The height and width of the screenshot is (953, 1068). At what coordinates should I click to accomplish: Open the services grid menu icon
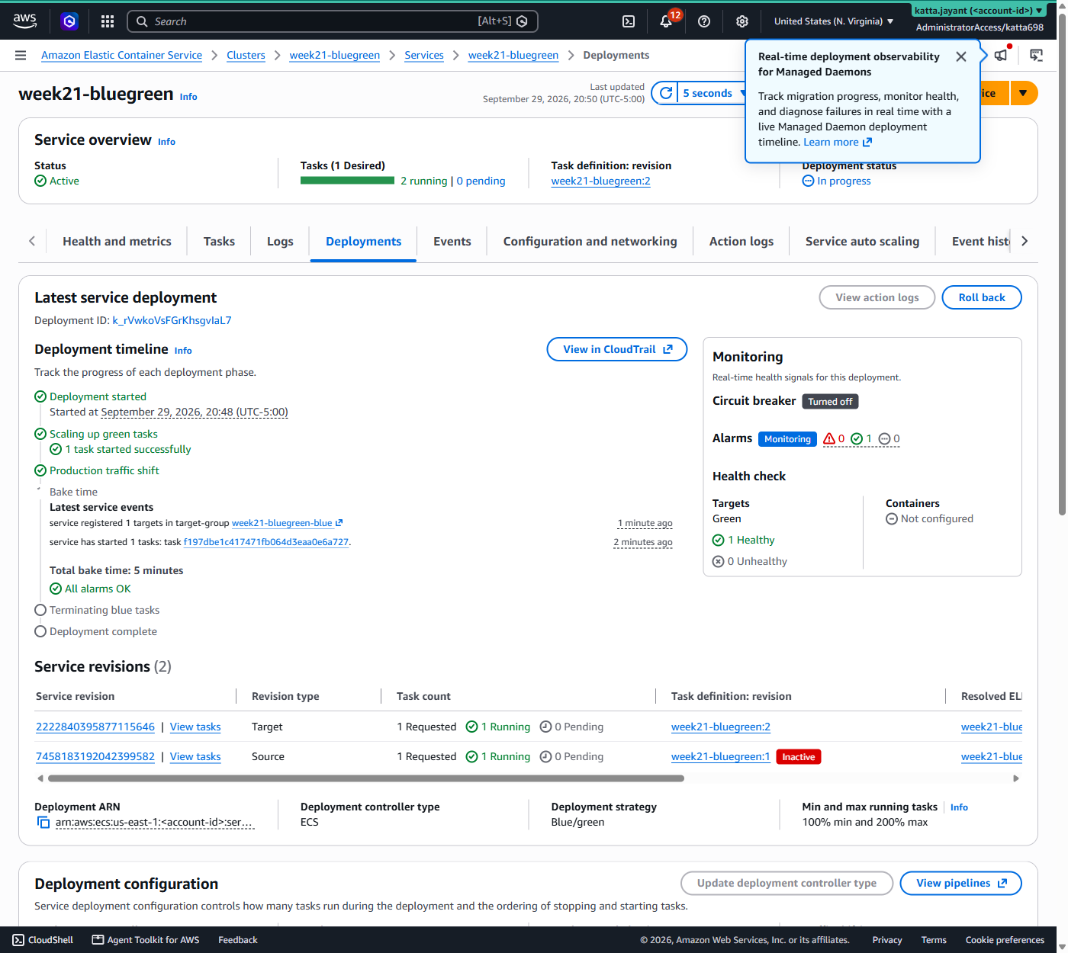point(108,21)
